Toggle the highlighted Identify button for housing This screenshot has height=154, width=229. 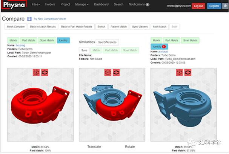point(63,40)
